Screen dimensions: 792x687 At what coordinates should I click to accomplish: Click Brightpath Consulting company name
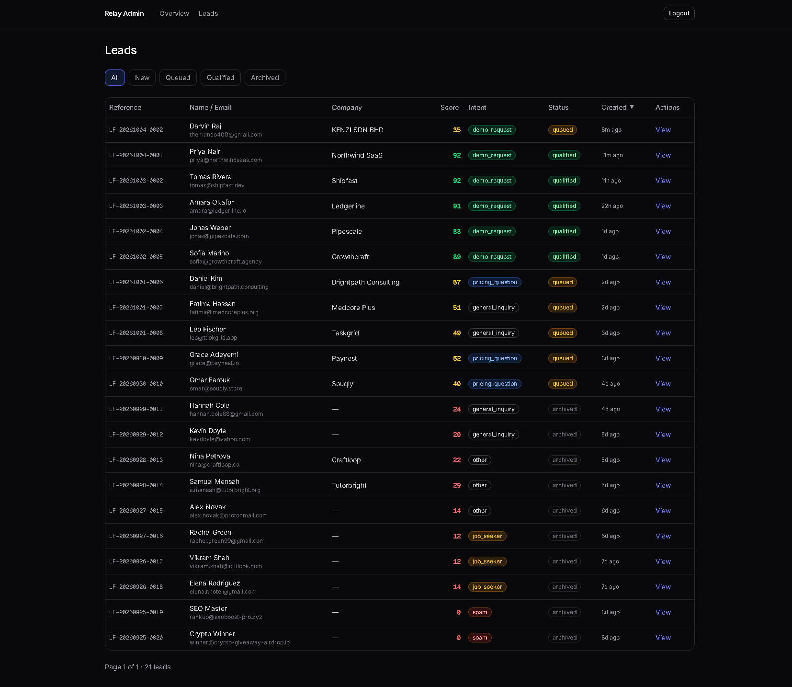[366, 282]
